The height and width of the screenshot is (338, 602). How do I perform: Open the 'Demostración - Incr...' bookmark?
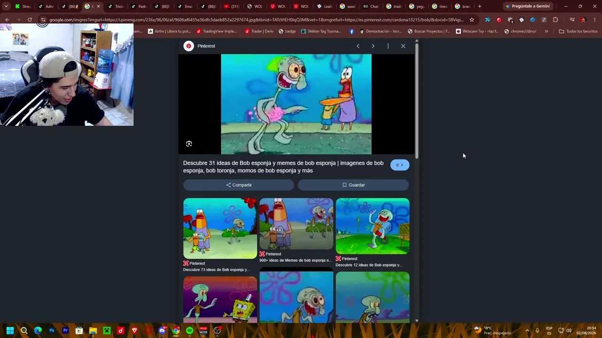click(x=380, y=31)
